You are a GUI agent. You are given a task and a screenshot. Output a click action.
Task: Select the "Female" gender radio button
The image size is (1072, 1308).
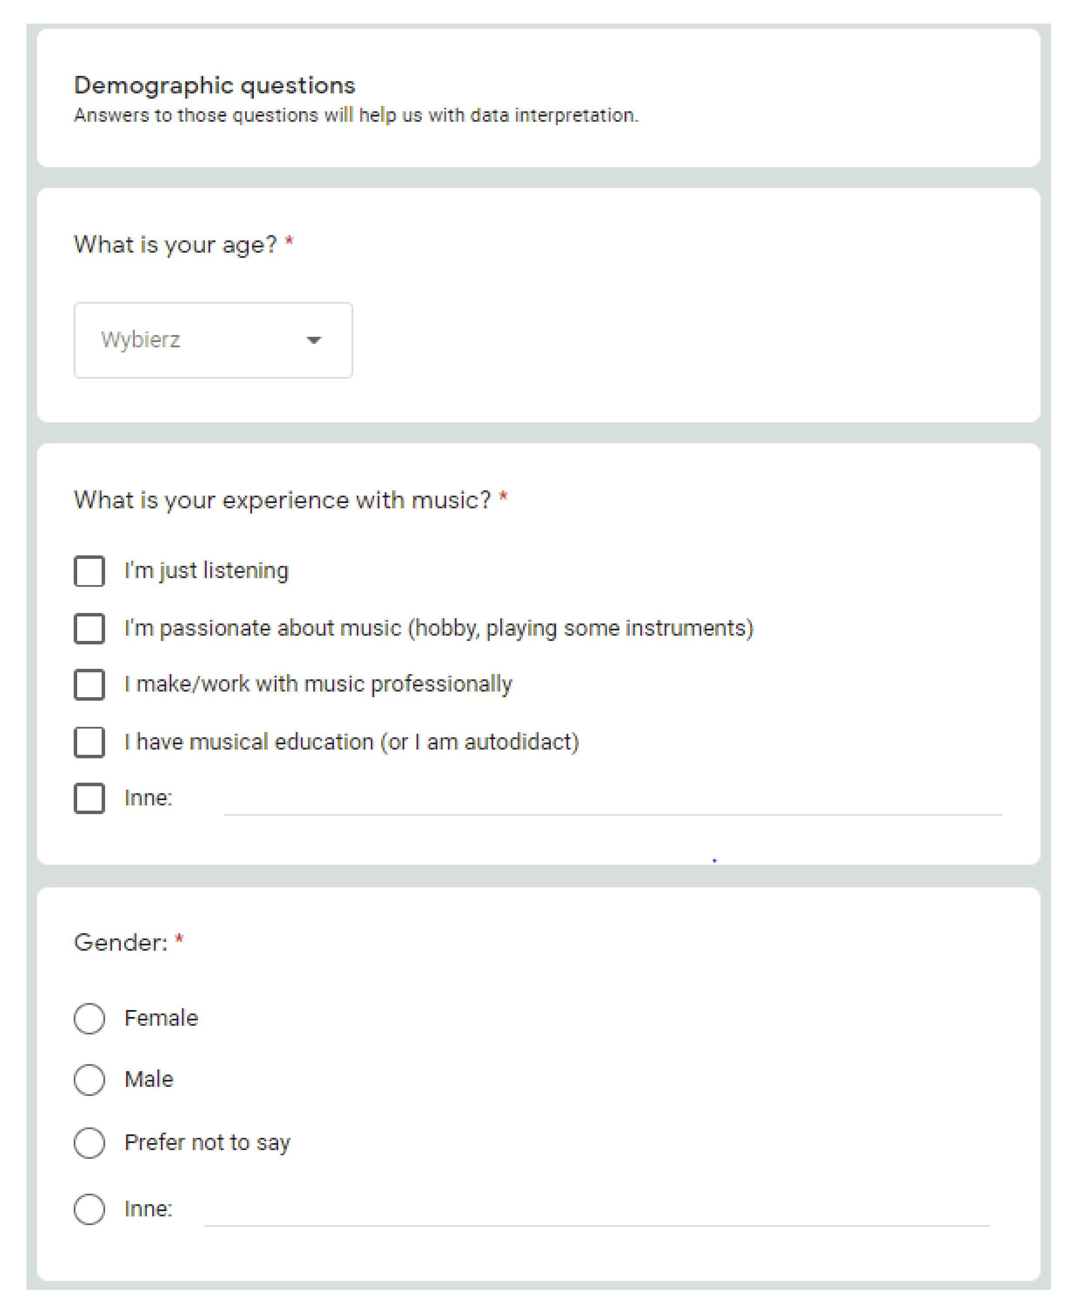pyautogui.click(x=89, y=1017)
